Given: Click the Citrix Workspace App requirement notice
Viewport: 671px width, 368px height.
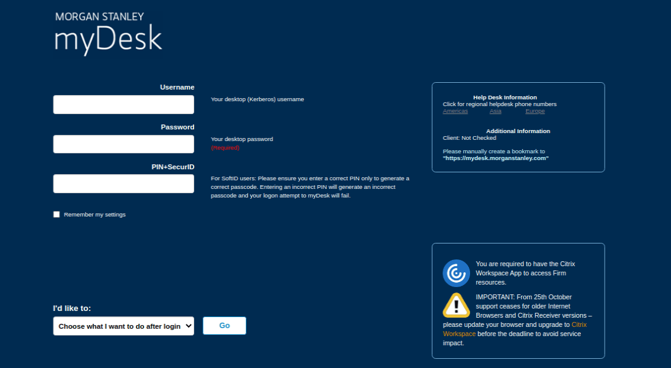Looking at the screenshot, I should point(525,273).
